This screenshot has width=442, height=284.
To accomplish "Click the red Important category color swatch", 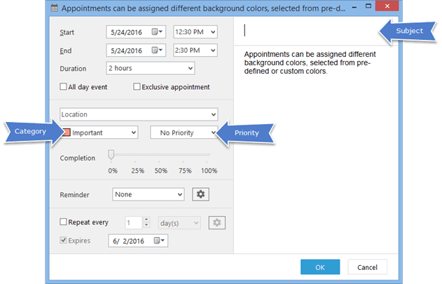I will point(67,133).
